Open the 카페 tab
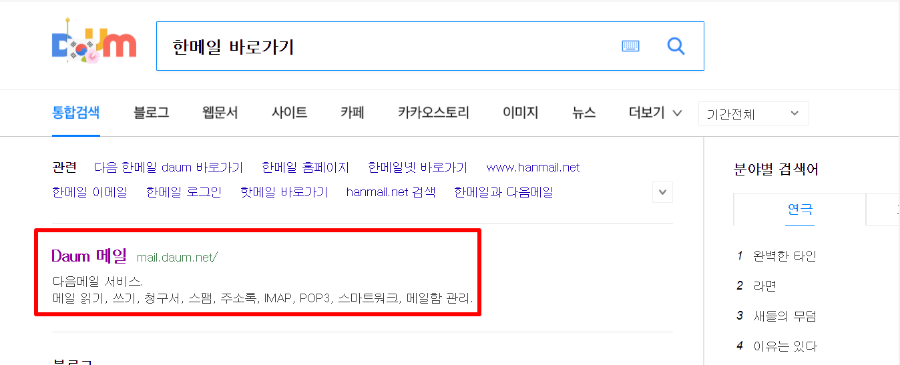This screenshot has height=365, width=900. [x=353, y=113]
